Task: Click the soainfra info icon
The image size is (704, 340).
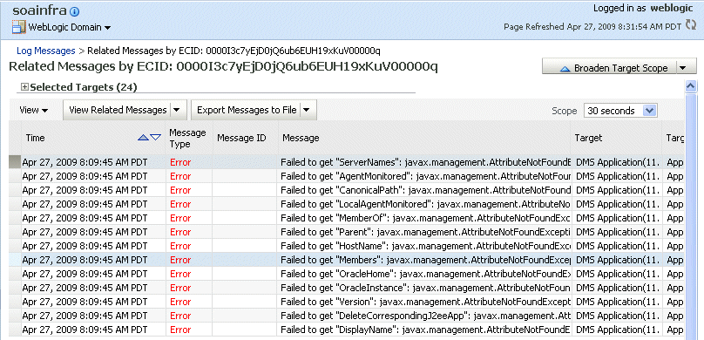Action: pos(75,12)
